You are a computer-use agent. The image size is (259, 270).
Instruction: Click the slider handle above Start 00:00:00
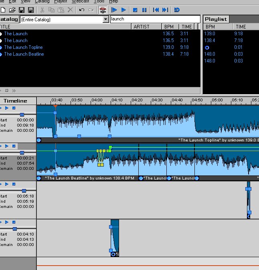(22, 115)
